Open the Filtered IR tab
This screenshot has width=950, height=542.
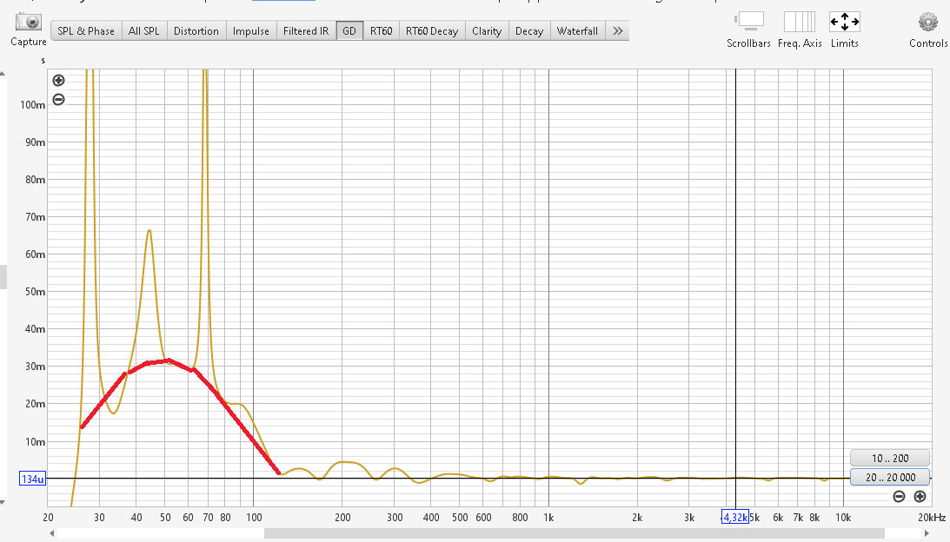coord(306,31)
